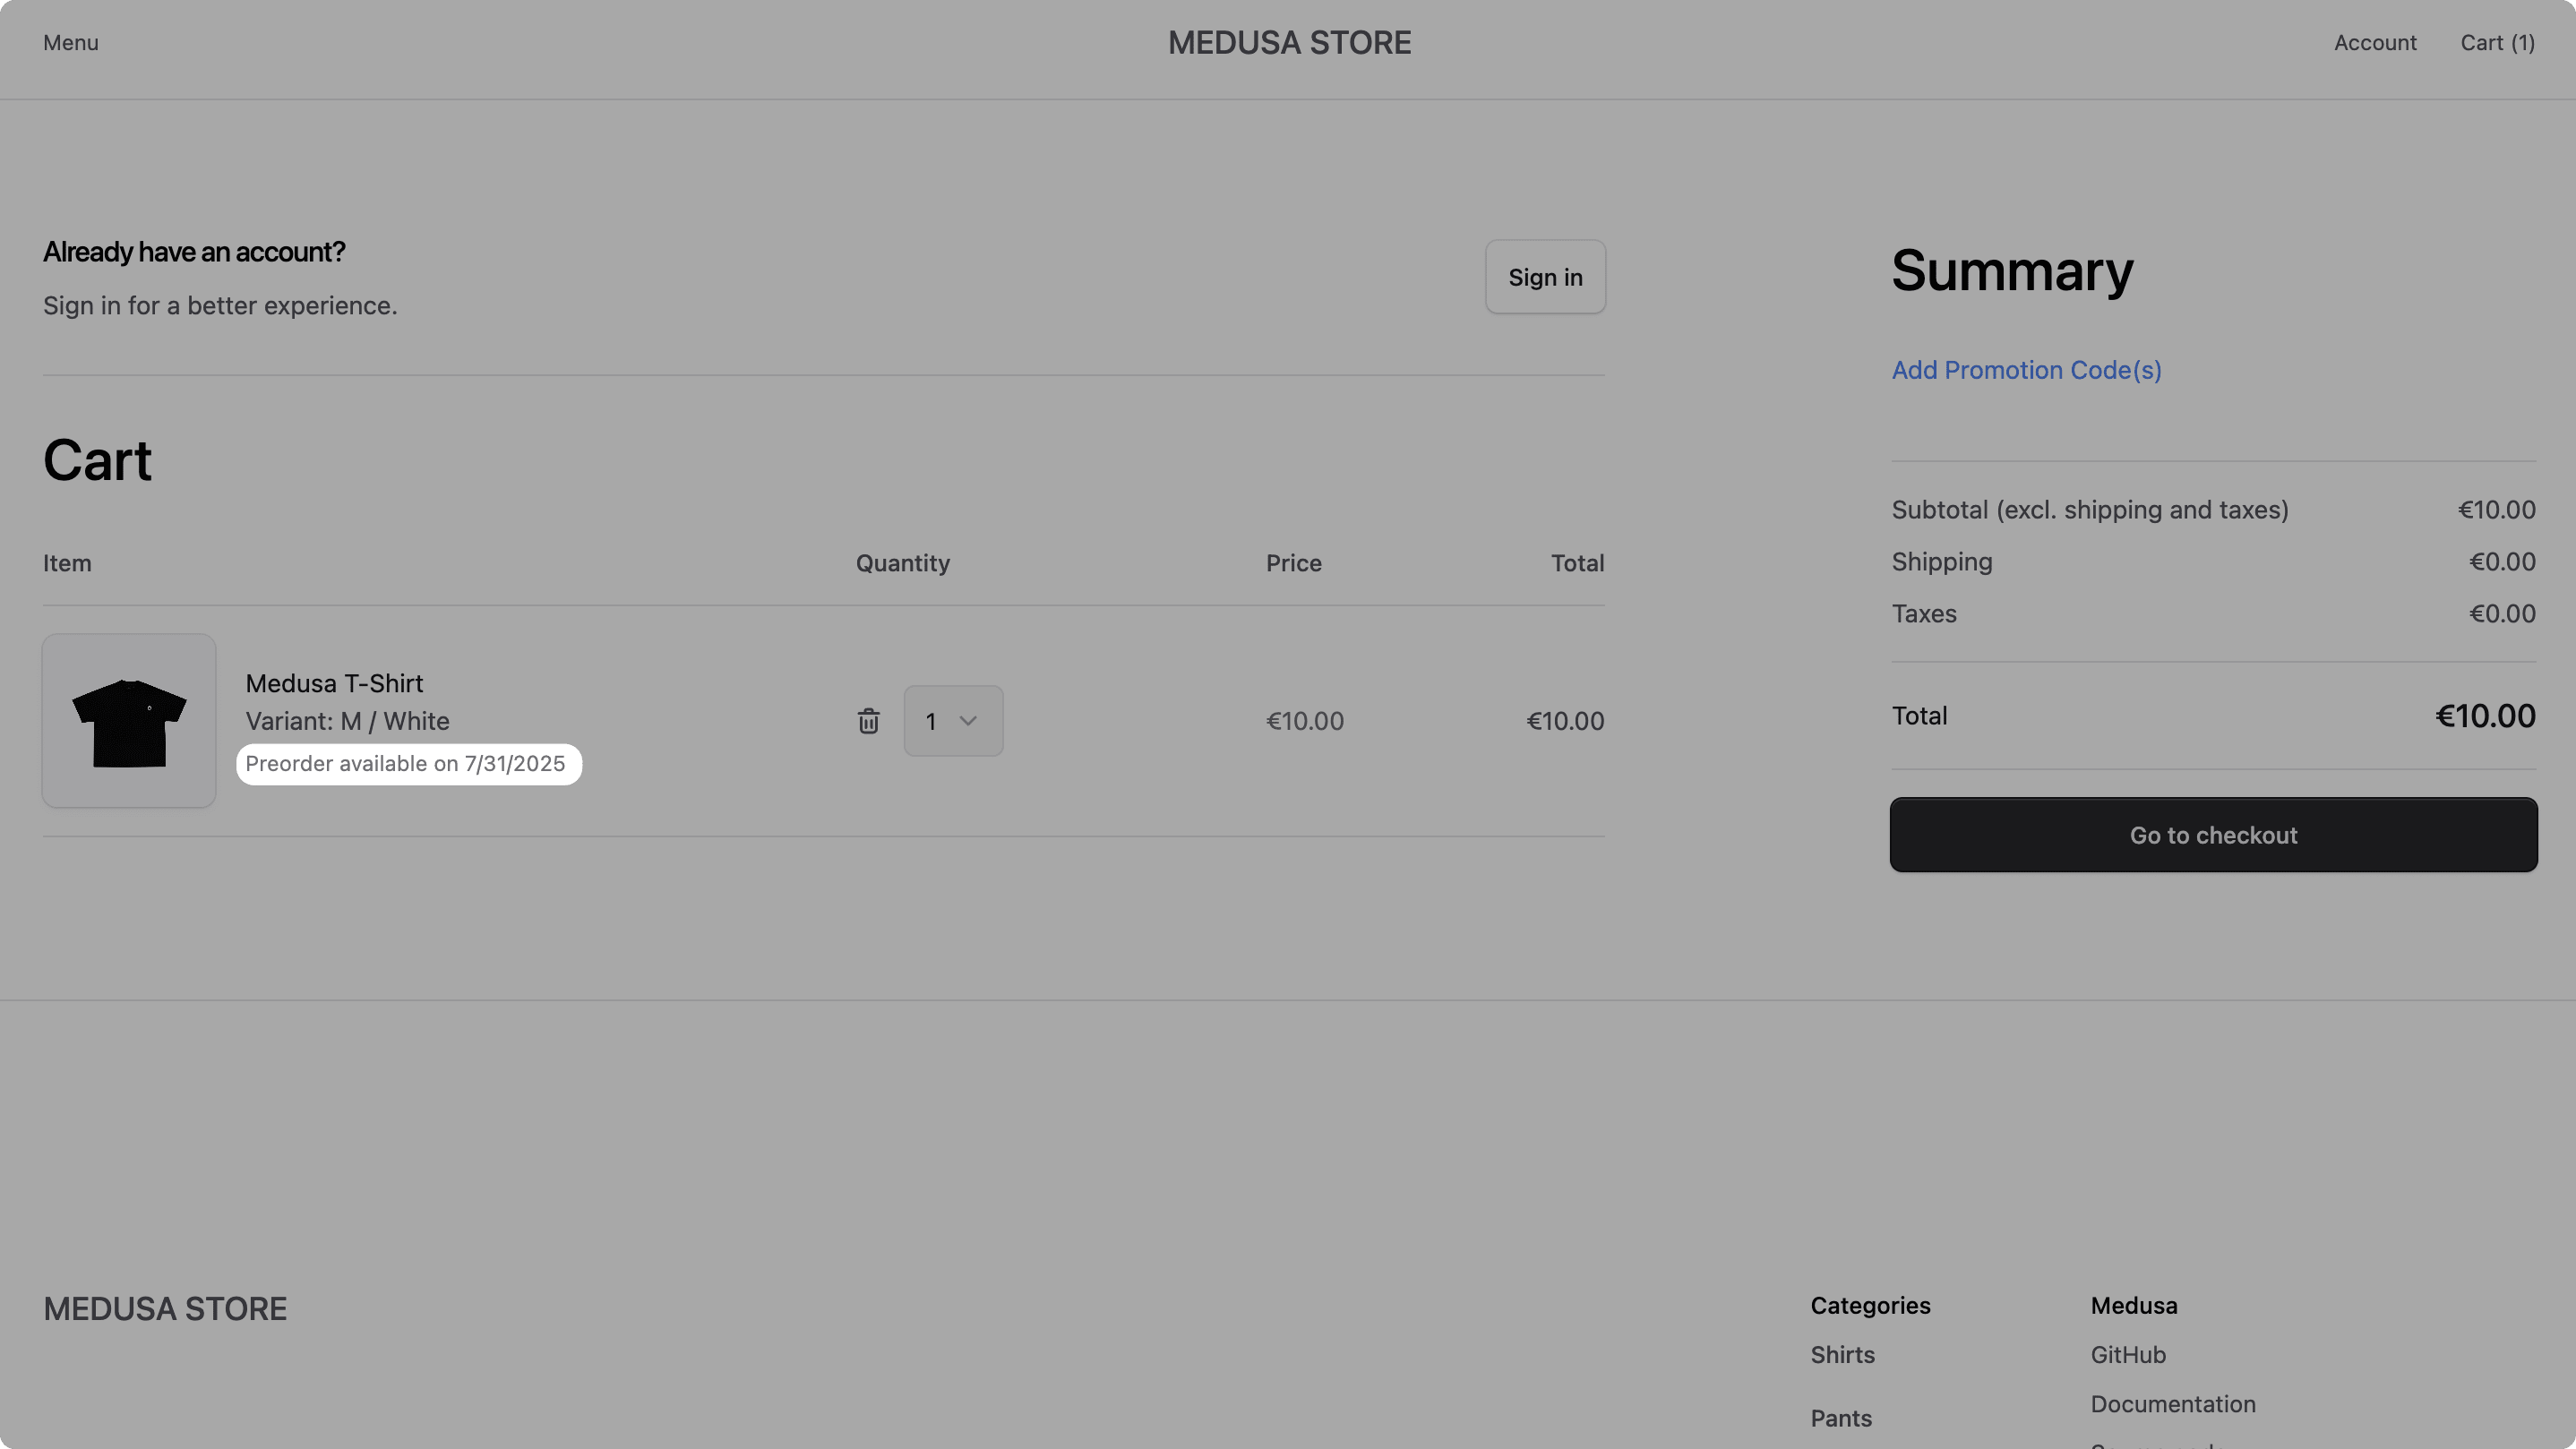This screenshot has height=1449, width=2576.
Task: Open Cart (1) in the header
Action: [2497, 43]
